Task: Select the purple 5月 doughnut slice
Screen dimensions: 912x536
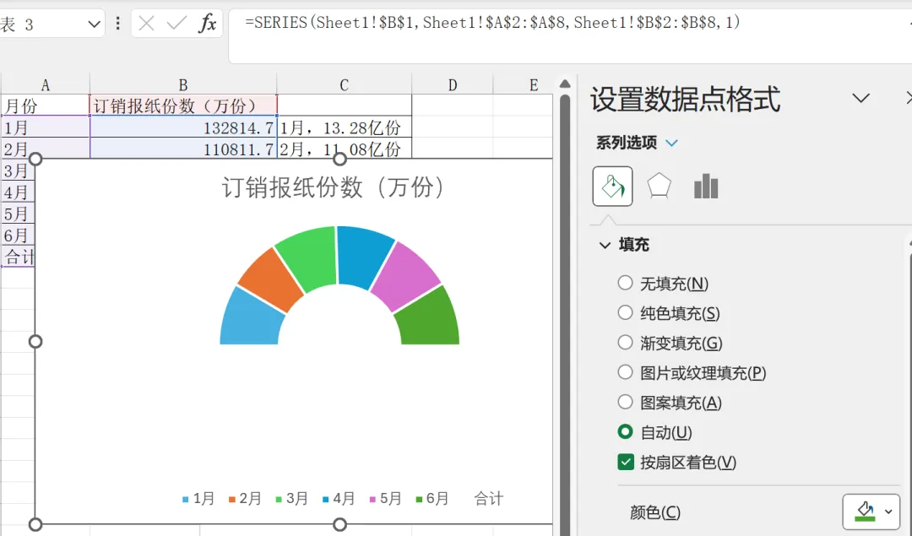Action: tap(405, 279)
